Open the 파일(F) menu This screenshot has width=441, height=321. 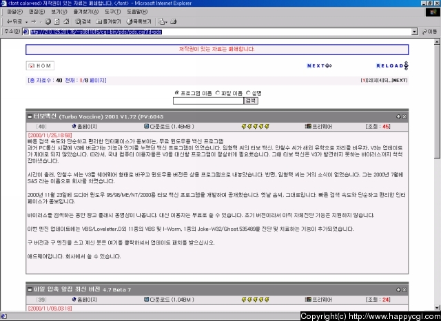[x=15, y=12]
